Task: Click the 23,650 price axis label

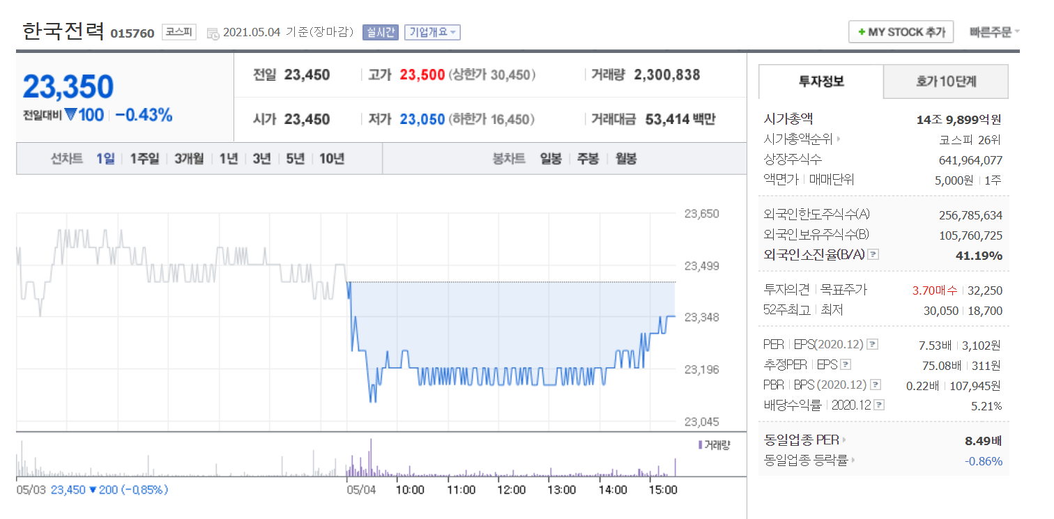Action: pyautogui.click(x=702, y=214)
